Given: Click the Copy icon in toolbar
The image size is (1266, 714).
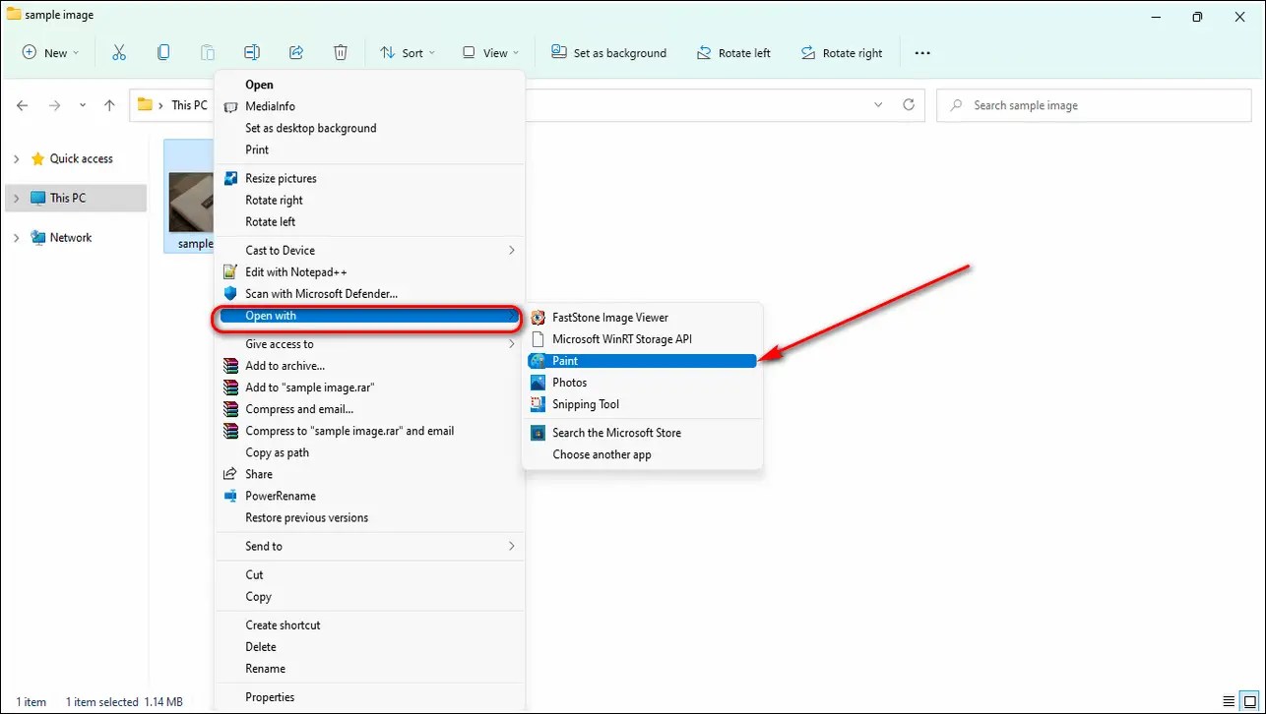Looking at the screenshot, I should pos(163,53).
